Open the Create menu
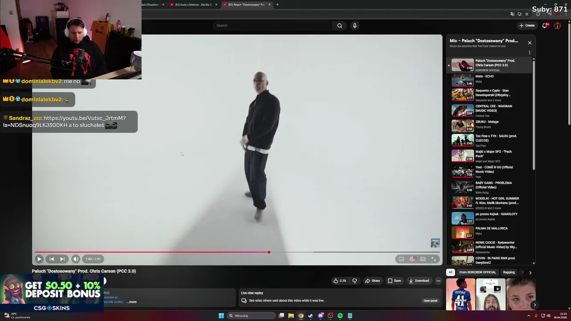Screen dimensions: 571x321 click(x=527, y=25)
